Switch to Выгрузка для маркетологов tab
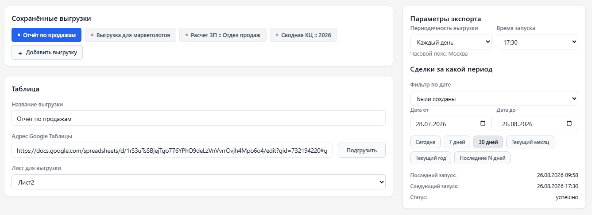 pos(131,35)
